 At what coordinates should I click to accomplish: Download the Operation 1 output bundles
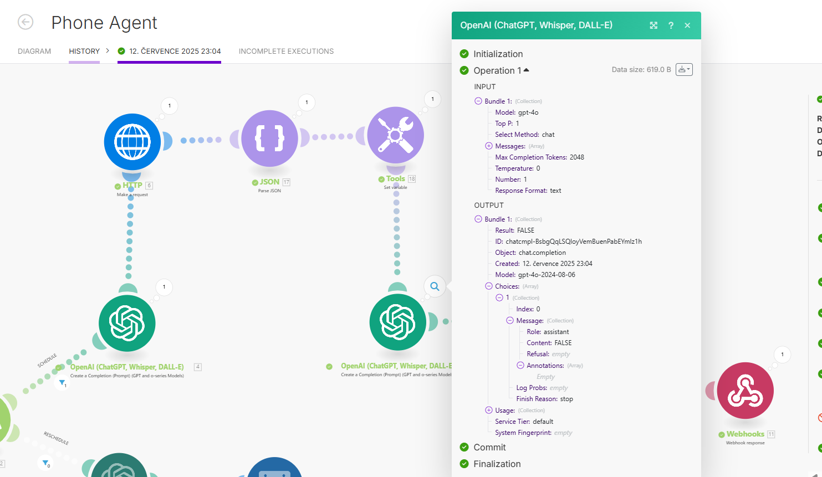tap(684, 70)
